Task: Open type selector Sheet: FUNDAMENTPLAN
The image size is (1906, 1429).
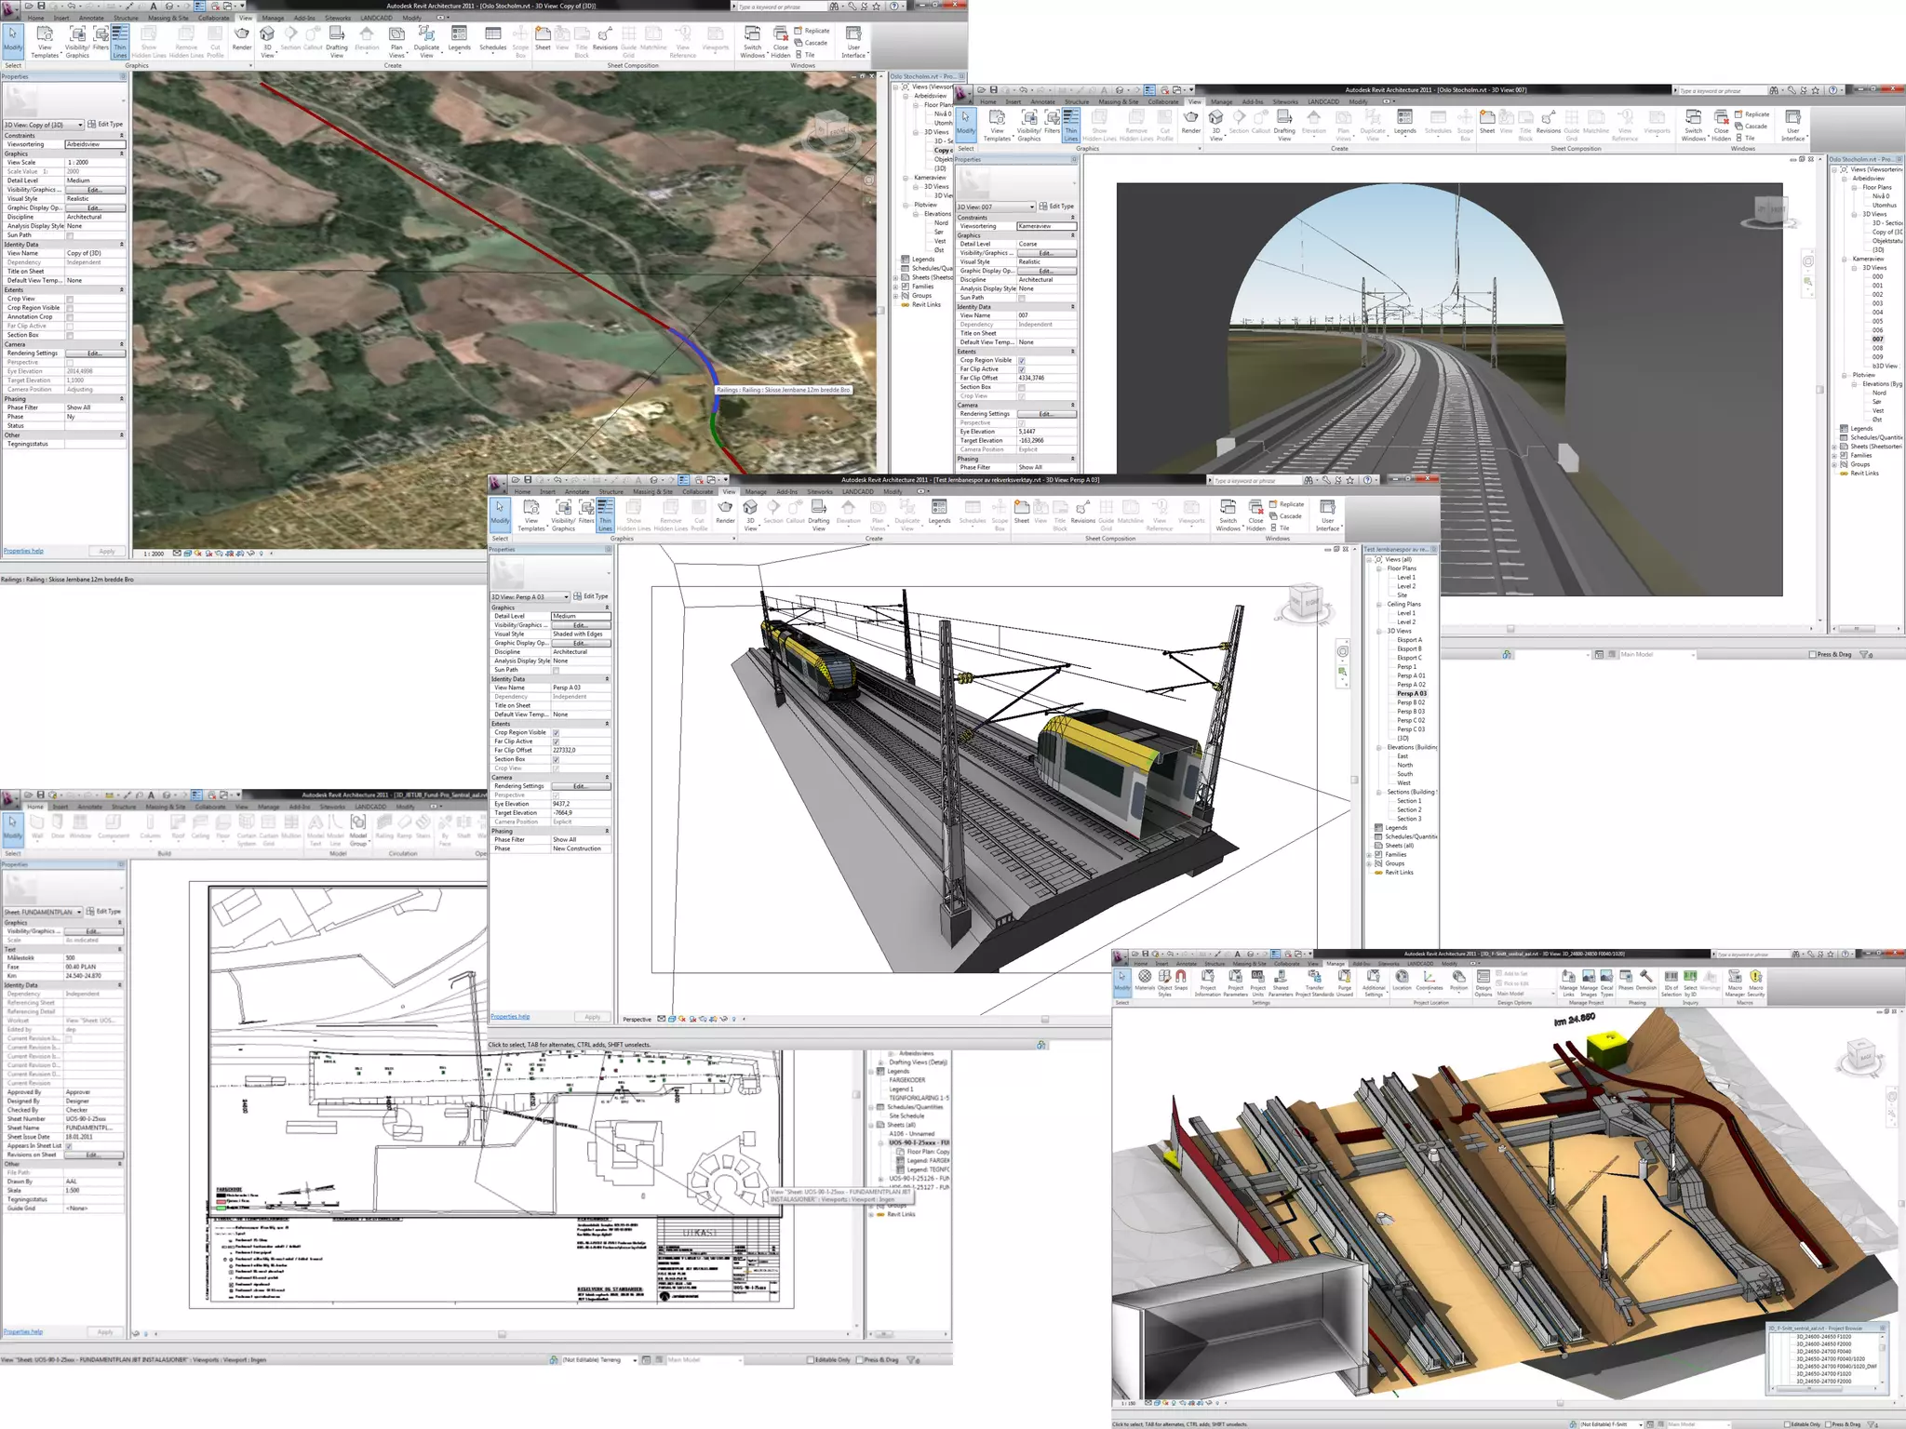Action: click(44, 912)
